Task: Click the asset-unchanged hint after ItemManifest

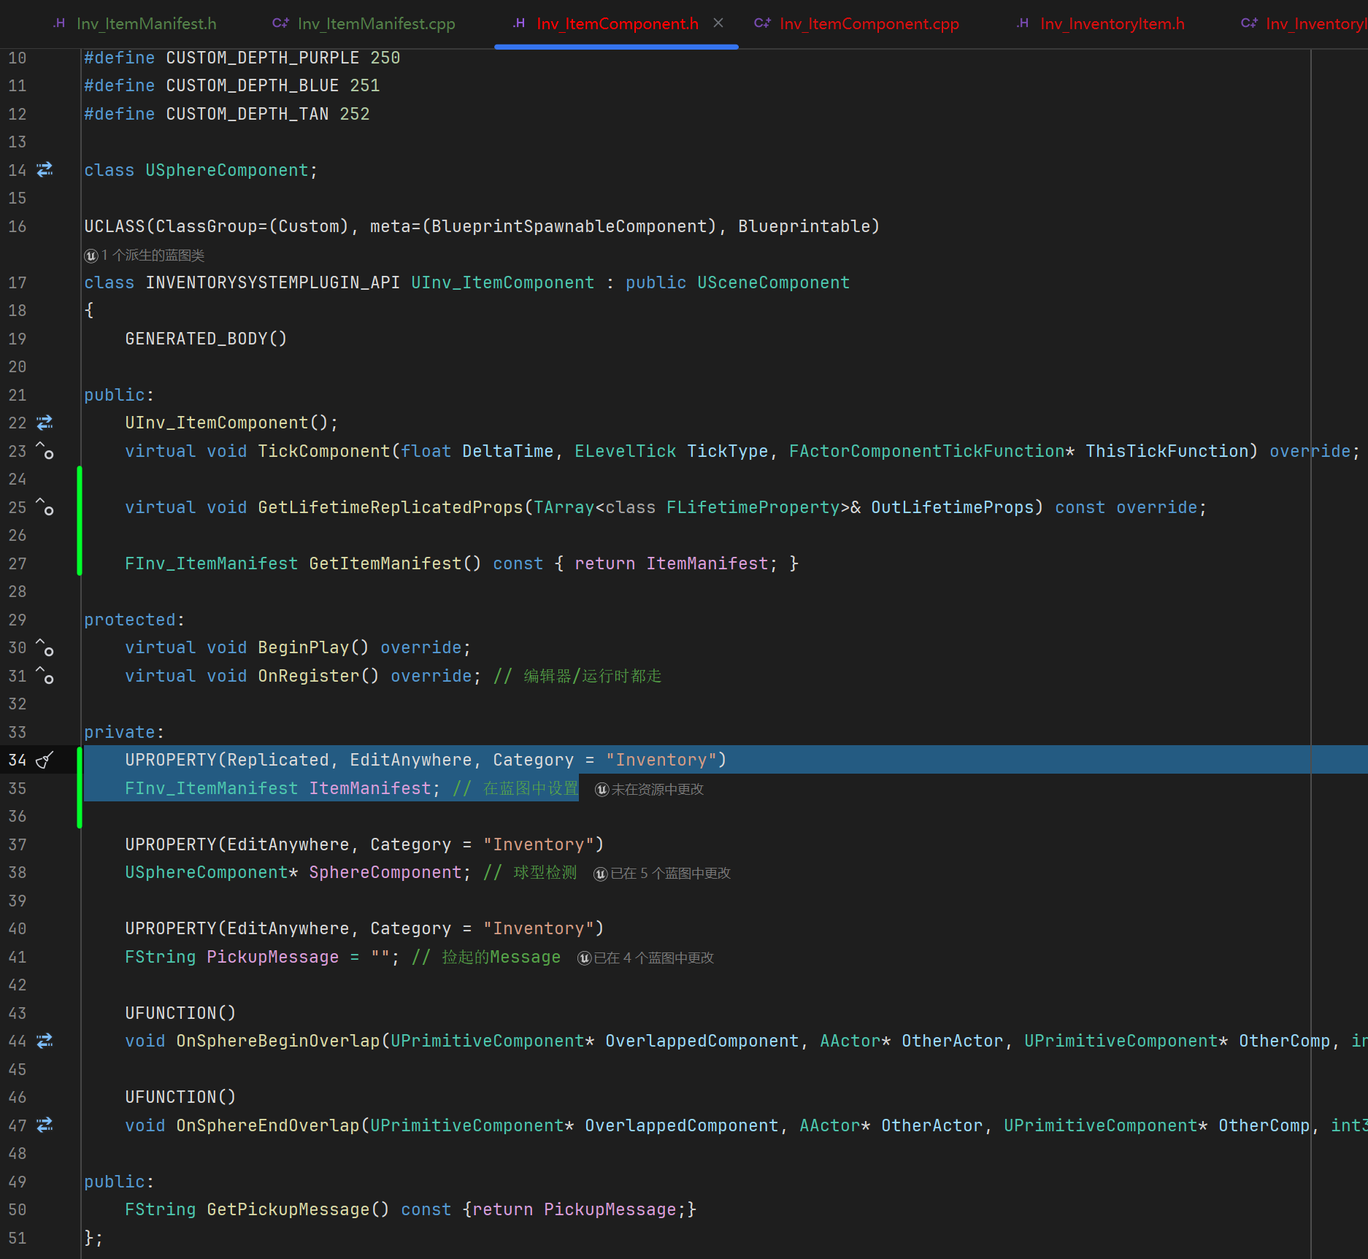Action: click(657, 789)
